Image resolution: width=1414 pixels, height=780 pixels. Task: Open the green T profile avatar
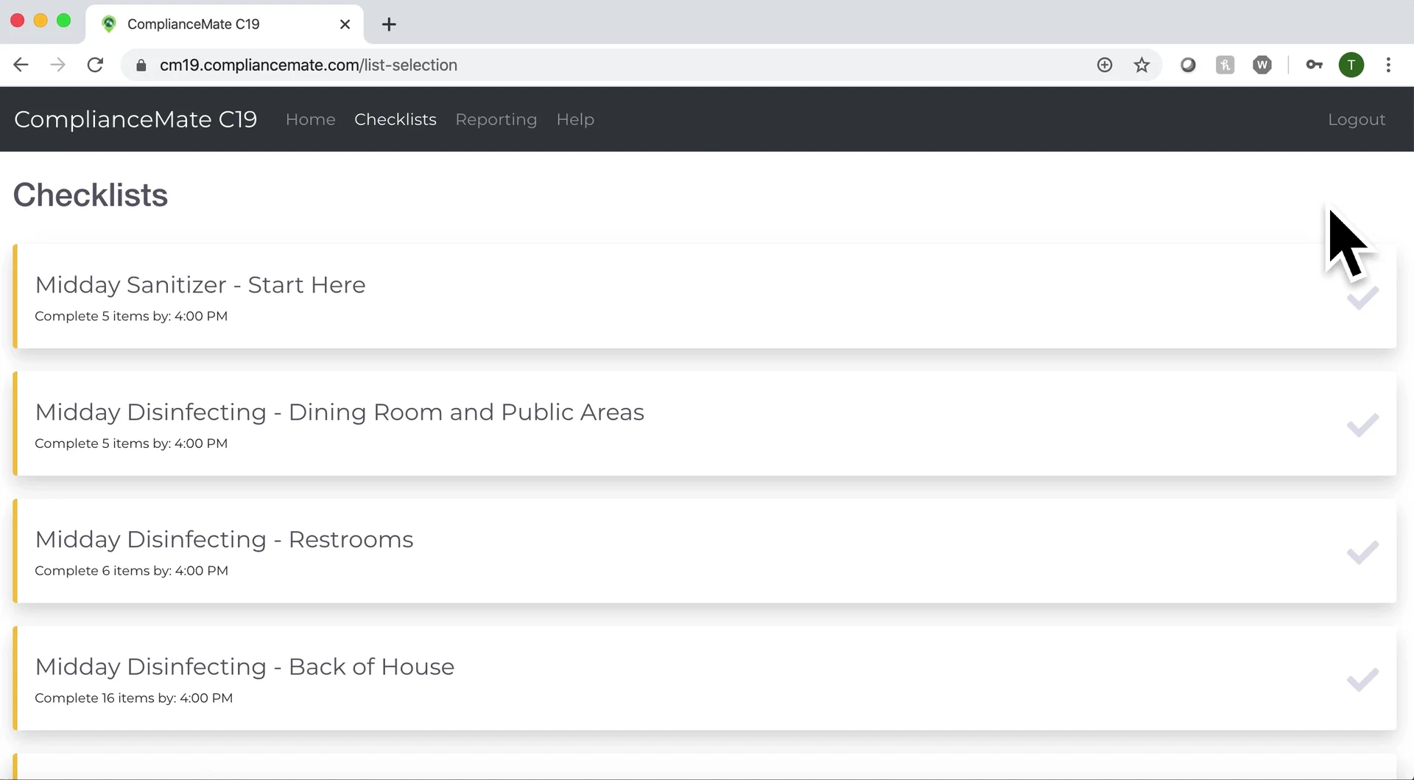(1351, 65)
